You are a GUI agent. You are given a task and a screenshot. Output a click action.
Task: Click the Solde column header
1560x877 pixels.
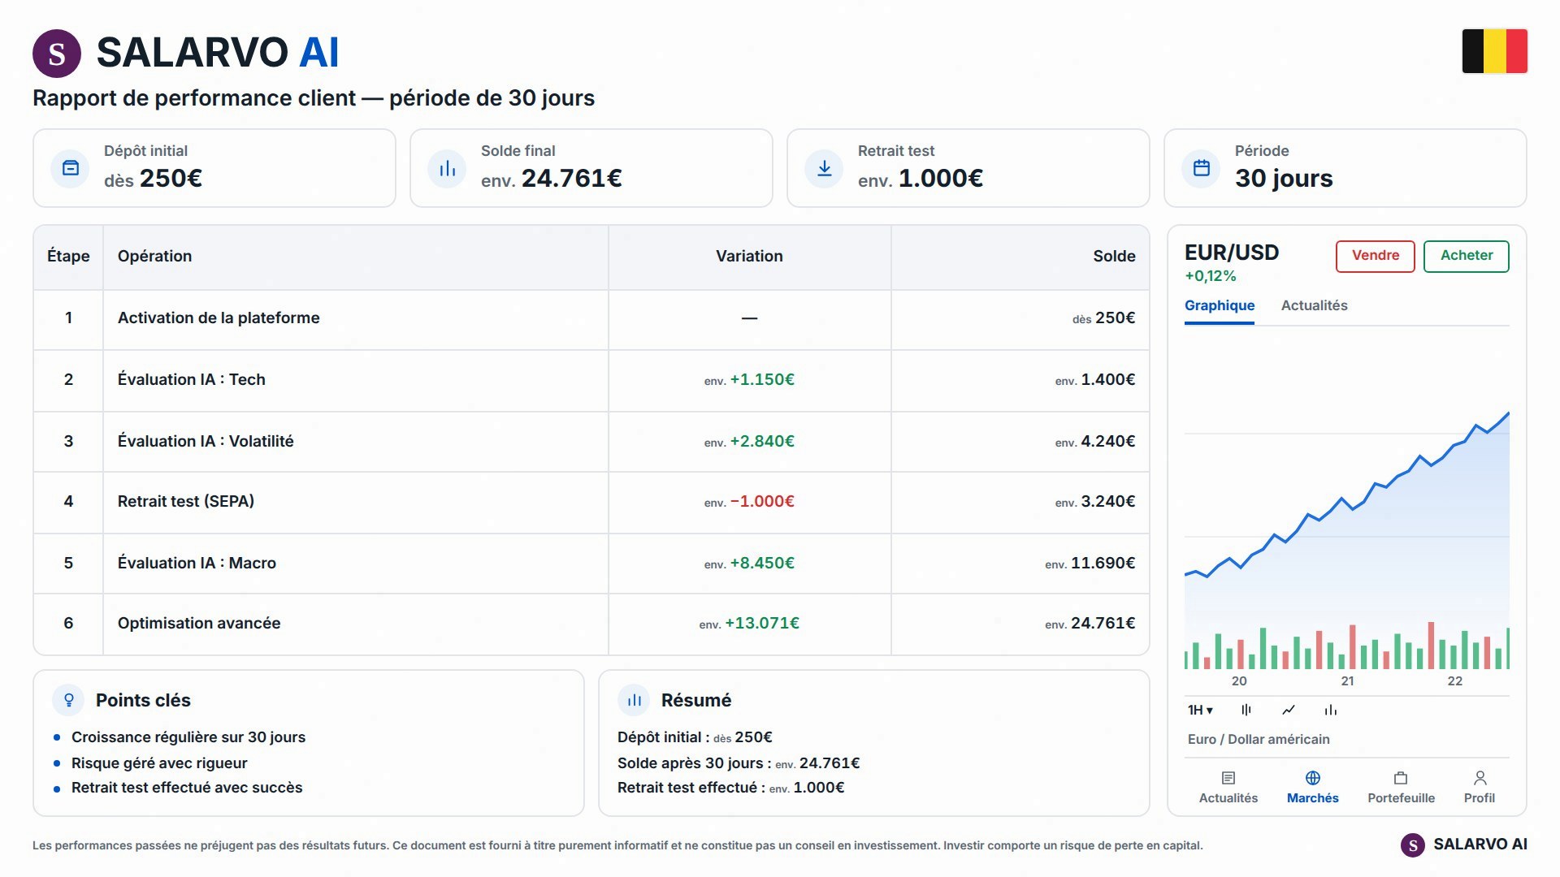point(1114,256)
